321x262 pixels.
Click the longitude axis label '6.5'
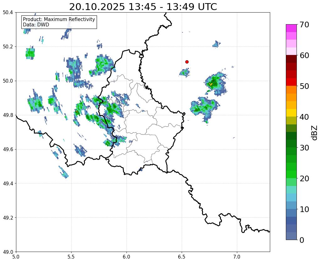pyautogui.click(x=182, y=257)
